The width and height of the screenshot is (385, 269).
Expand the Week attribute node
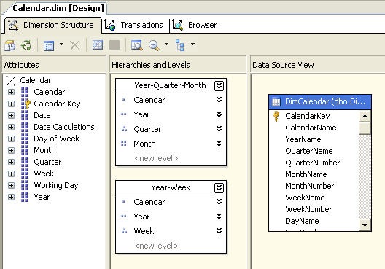pos(11,174)
